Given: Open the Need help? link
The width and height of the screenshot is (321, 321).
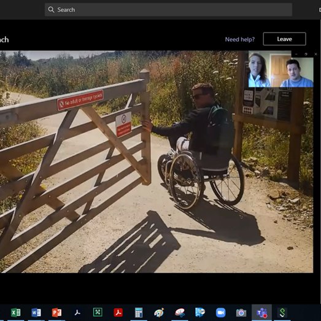Looking at the screenshot, I should point(240,39).
